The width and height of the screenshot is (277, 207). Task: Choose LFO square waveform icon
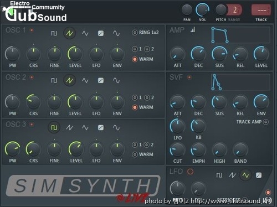(219, 175)
